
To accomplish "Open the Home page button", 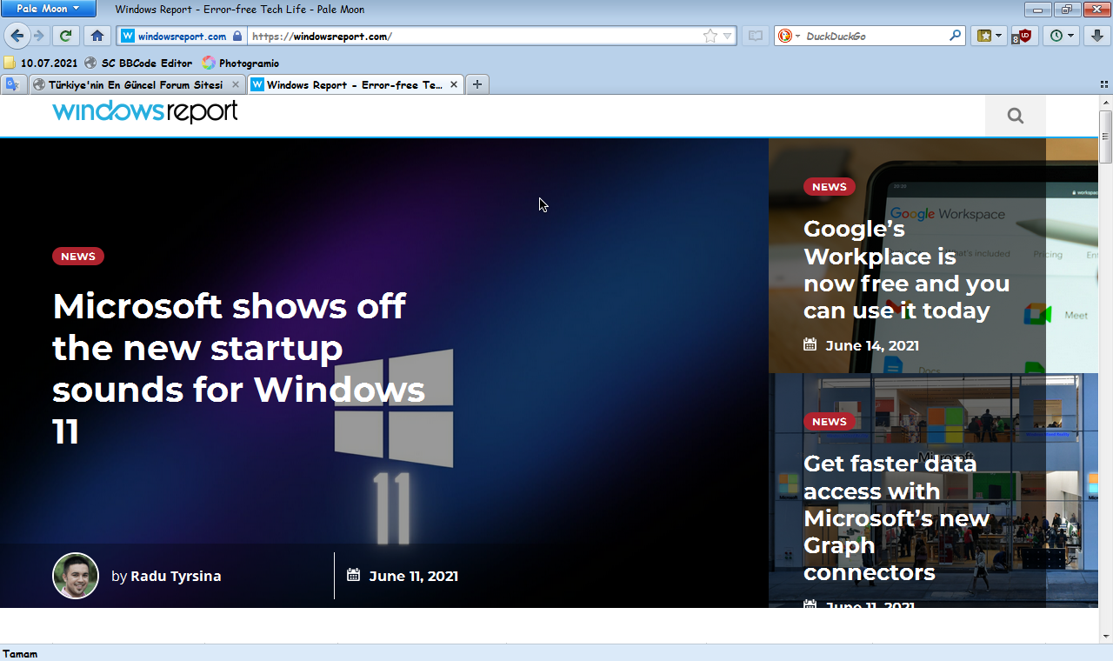I will 97,36.
